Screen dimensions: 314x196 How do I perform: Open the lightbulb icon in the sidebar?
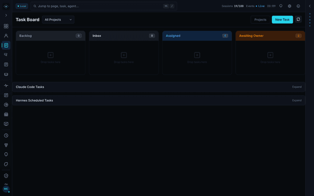[x=6, y=154]
